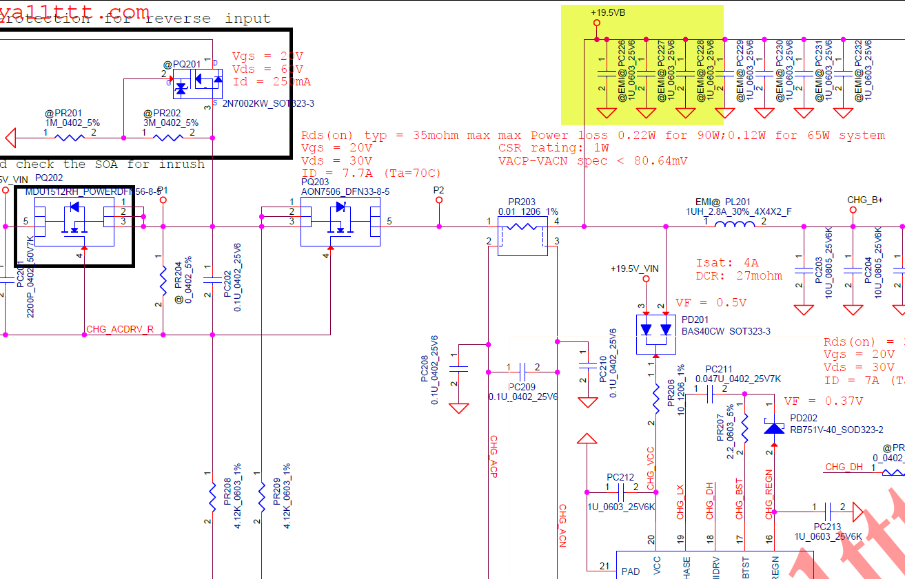Select the vertical CHG_REGN net label
The height and width of the screenshot is (579, 905).
point(769,496)
